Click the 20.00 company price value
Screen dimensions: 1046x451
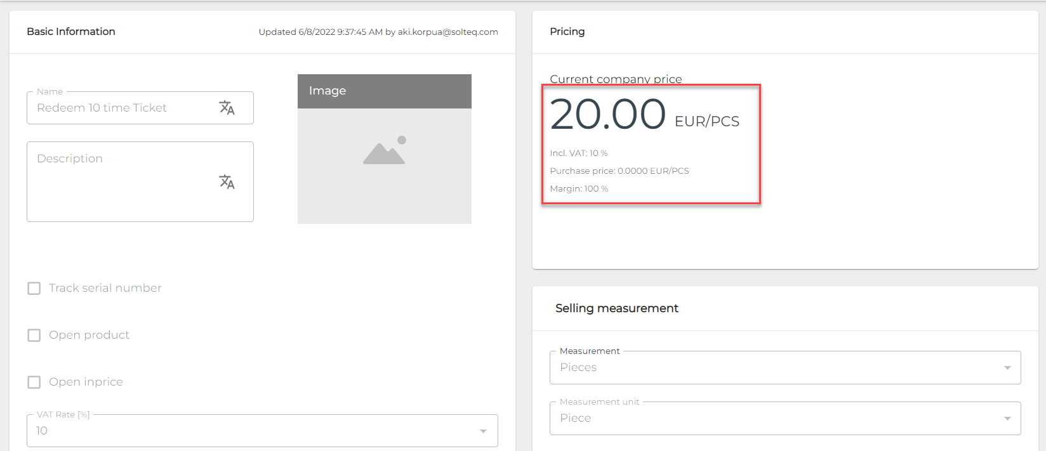[607, 115]
